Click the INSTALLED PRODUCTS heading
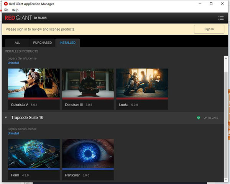230x184 pixels. point(21,51)
